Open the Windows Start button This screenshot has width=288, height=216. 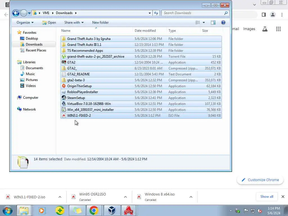click(x=8, y=210)
